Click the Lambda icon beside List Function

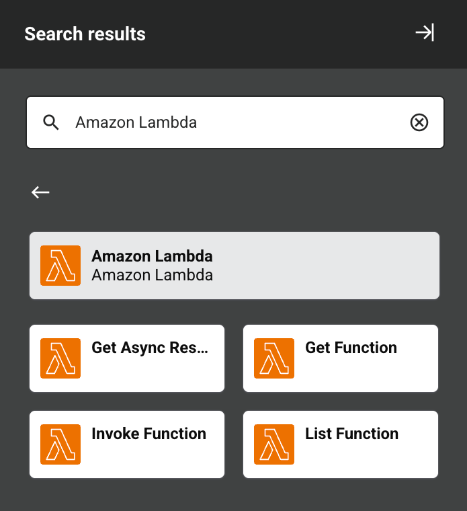[274, 444]
